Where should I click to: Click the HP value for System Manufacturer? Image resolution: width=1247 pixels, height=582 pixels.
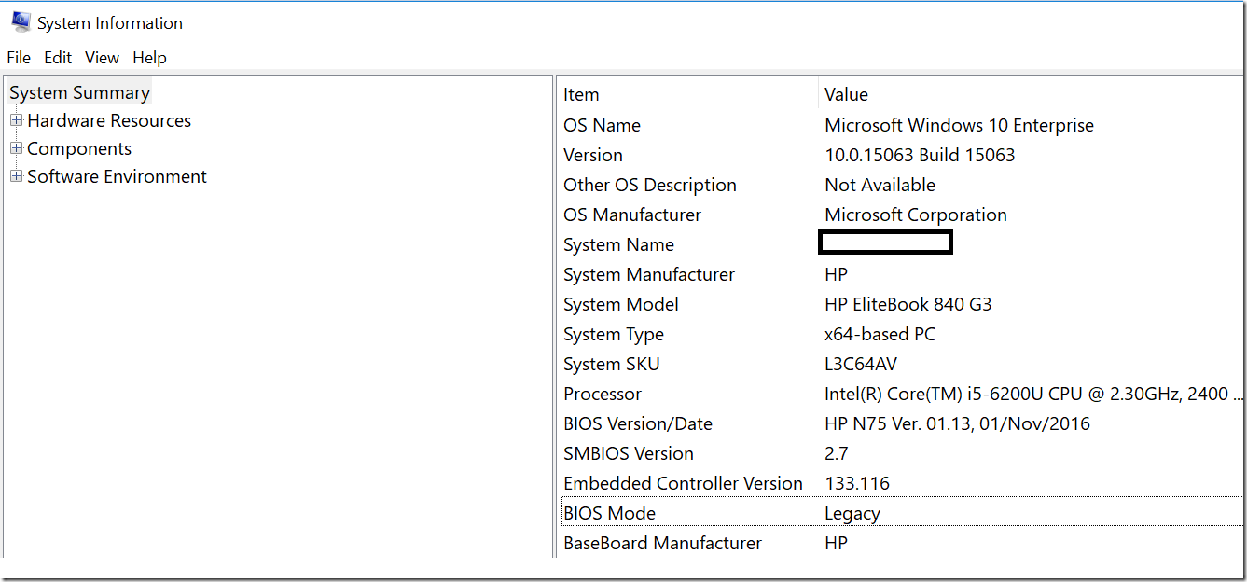[x=836, y=275]
